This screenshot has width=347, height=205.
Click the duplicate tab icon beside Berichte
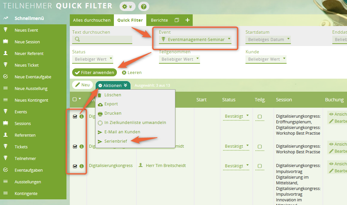coord(177,20)
